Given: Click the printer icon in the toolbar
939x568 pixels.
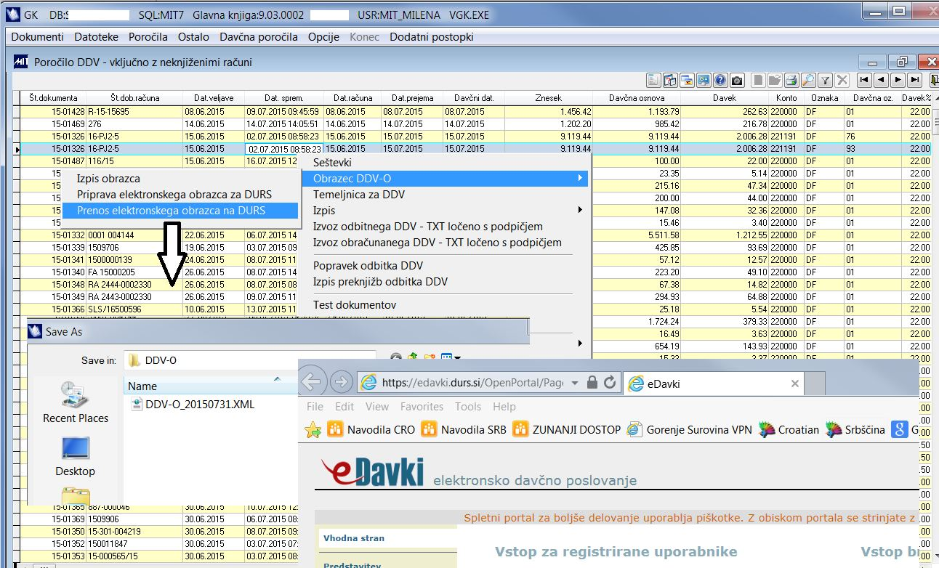Looking at the screenshot, I should (791, 81).
